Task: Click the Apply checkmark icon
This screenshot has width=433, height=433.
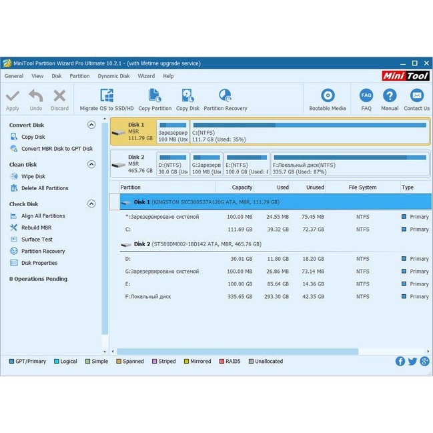Action: point(13,96)
